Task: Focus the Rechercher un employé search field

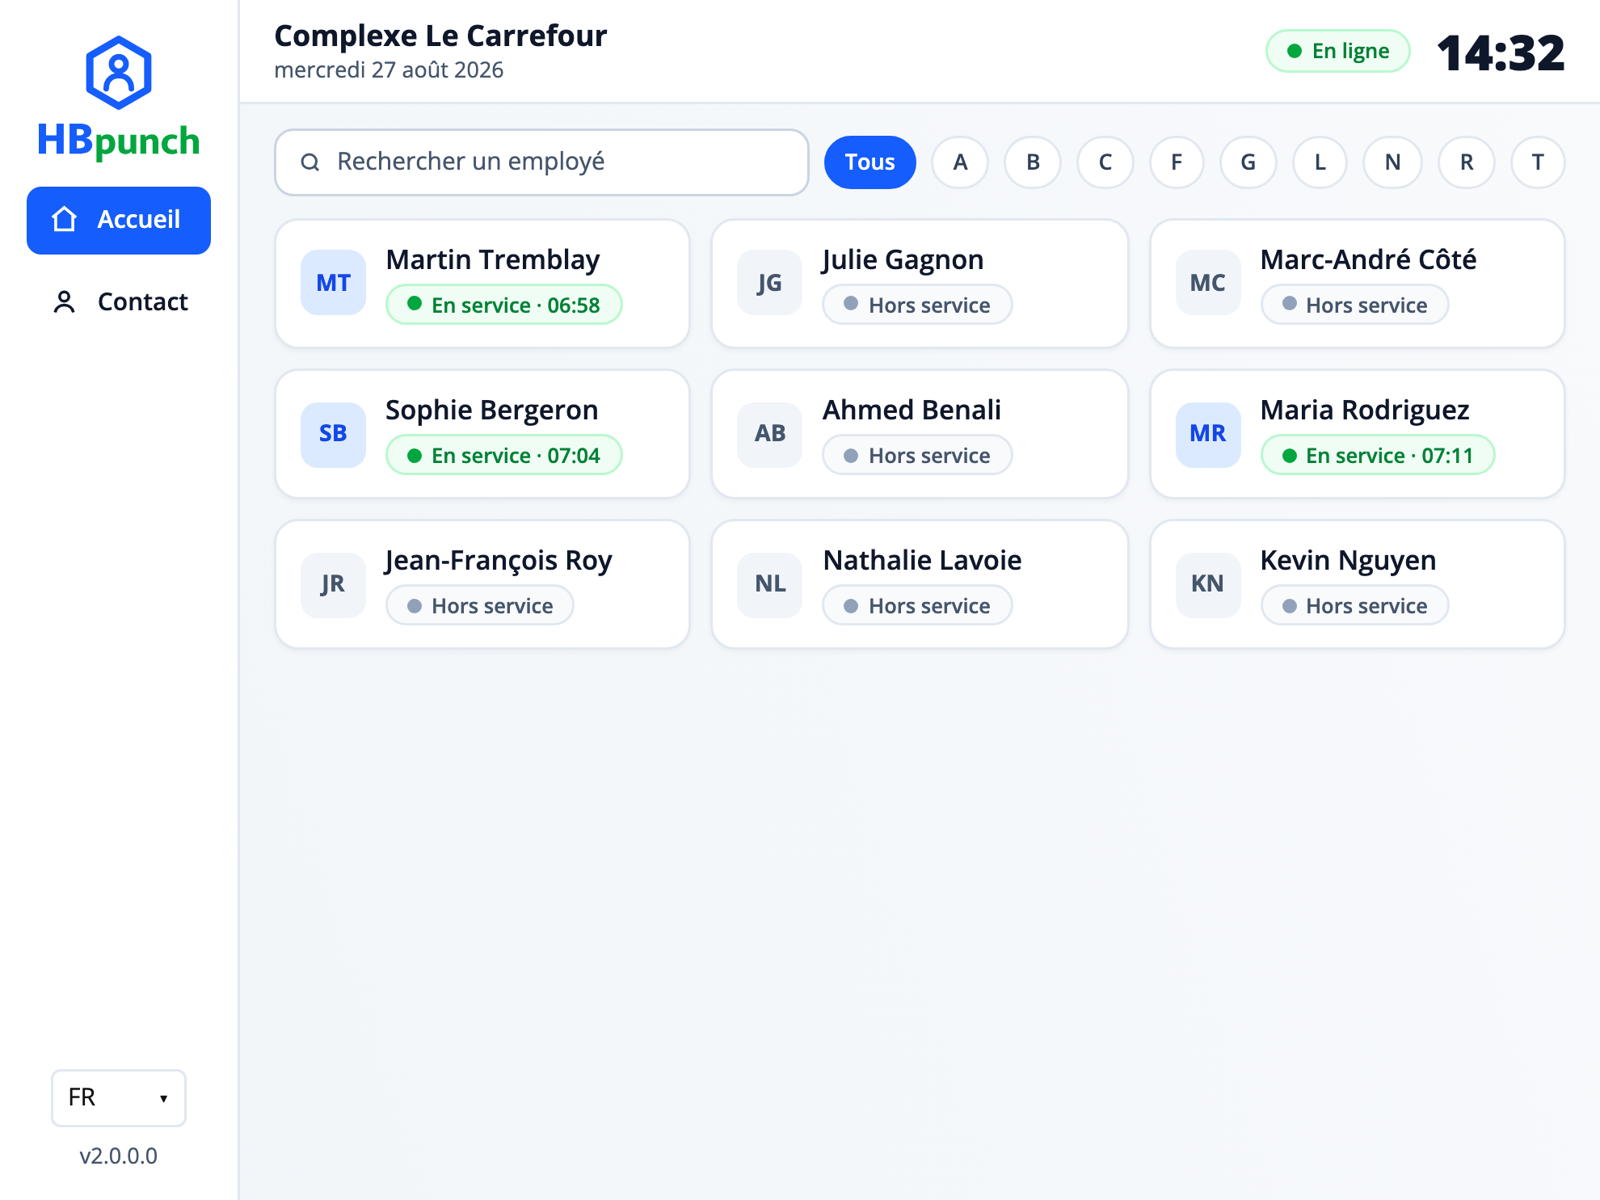Action: pyautogui.click(x=541, y=162)
